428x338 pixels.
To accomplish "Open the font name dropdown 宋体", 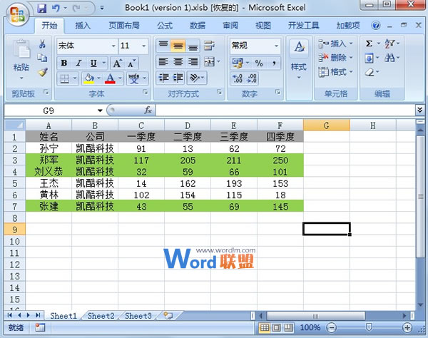I will (x=113, y=46).
